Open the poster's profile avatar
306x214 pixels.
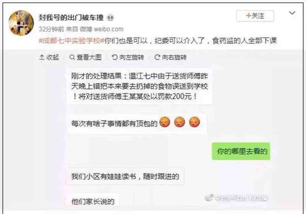coord(21,23)
